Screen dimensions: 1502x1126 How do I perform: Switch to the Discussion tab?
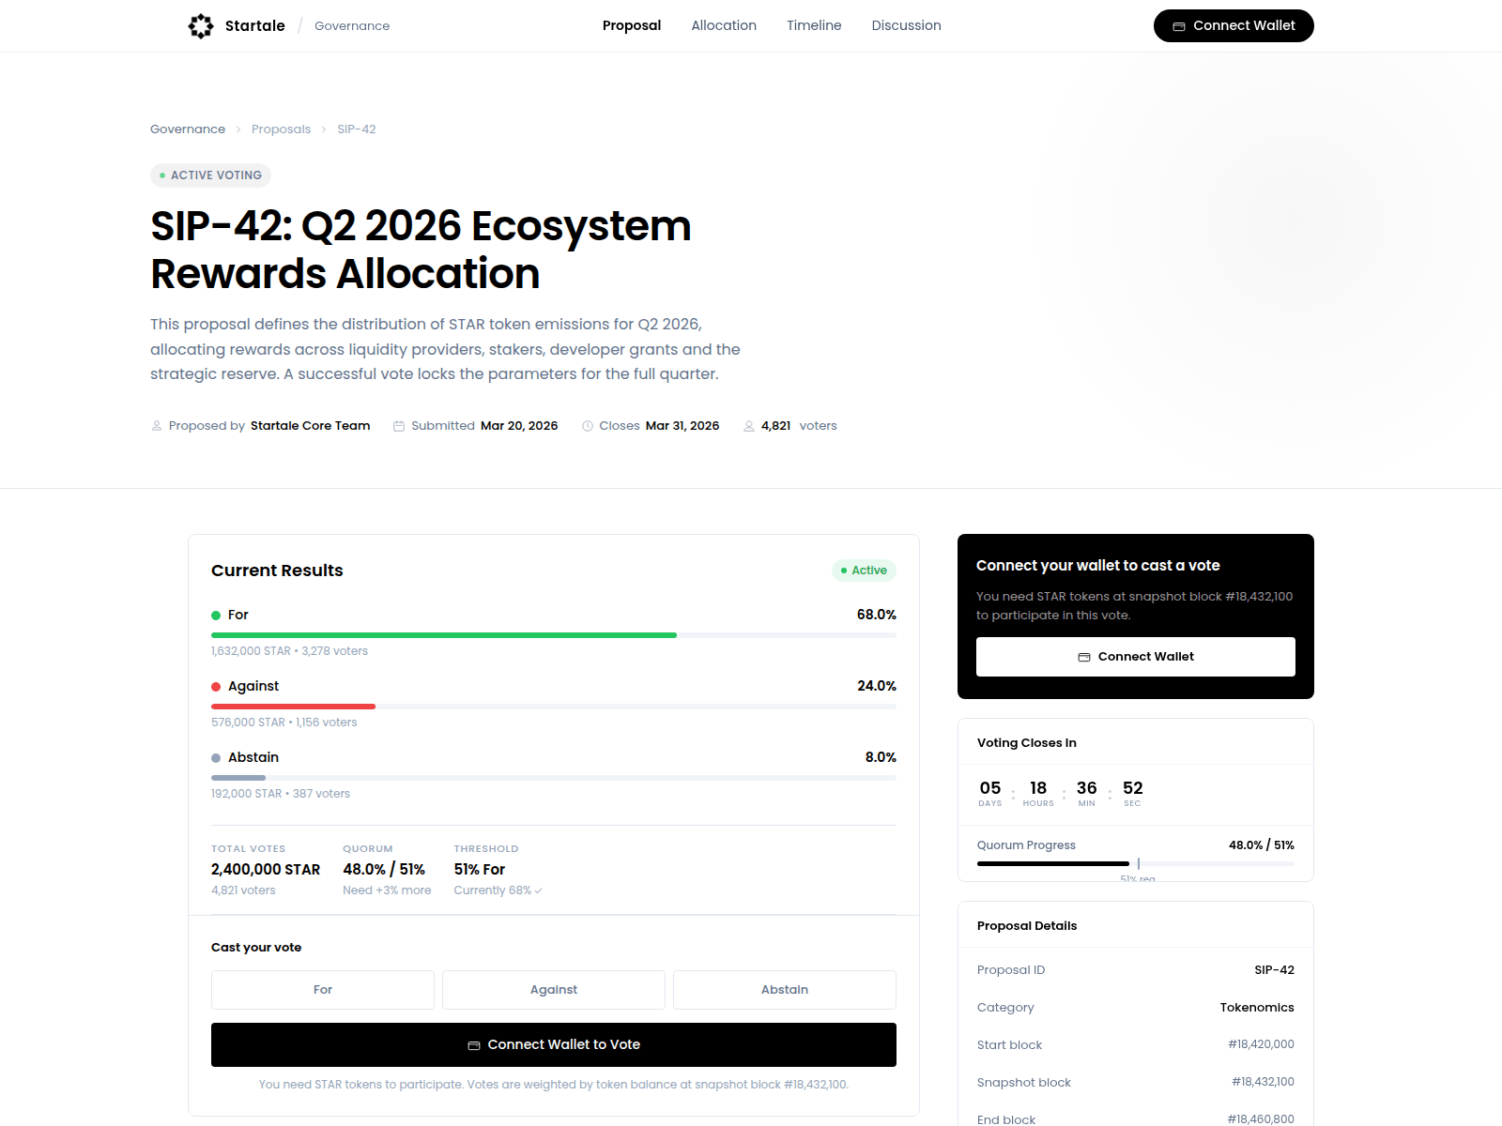click(906, 25)
